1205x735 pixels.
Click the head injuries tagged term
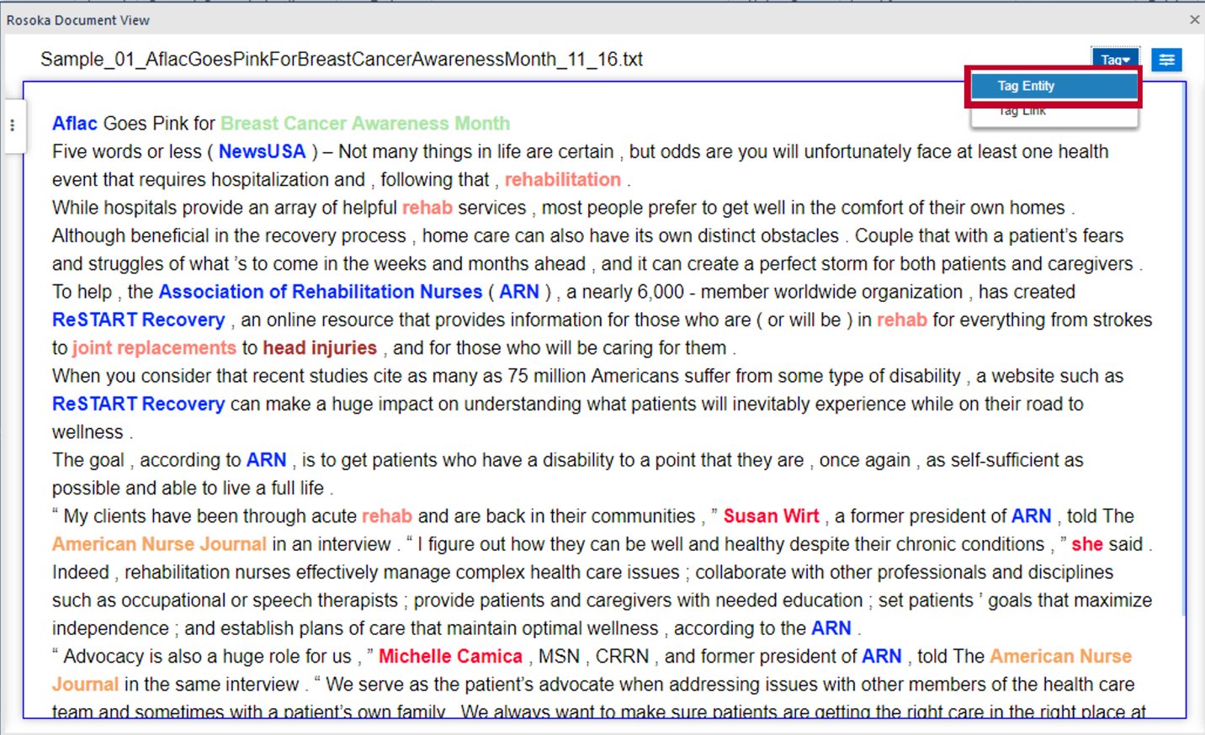click(320, 348)
